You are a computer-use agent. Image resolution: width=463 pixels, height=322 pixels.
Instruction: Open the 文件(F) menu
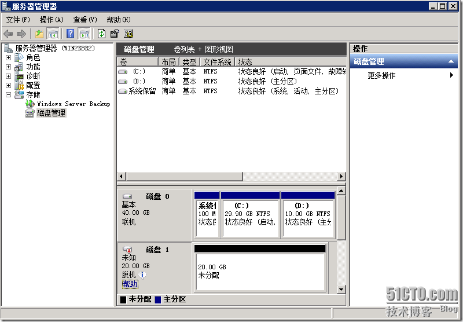[18, 20]
